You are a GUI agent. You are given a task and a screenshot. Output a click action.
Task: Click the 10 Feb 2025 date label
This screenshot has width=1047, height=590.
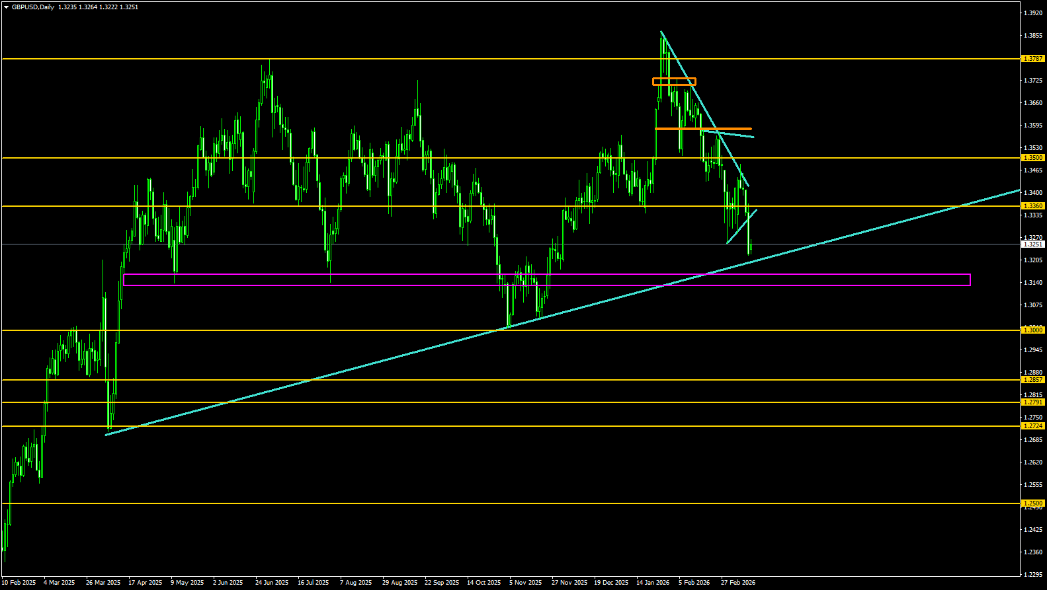[19, 583]
